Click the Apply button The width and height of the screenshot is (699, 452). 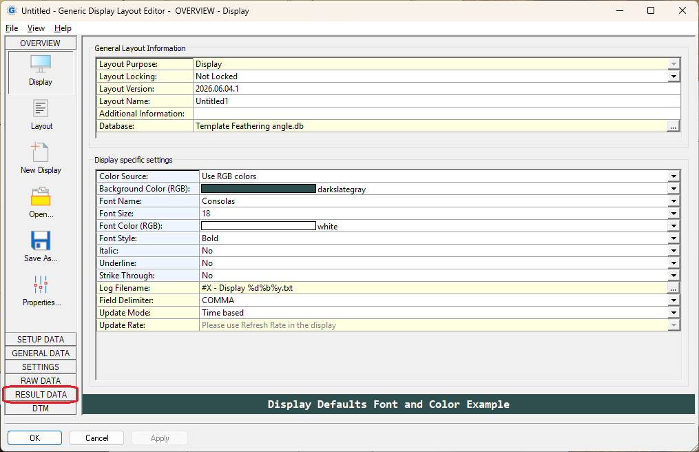[160, 438]
